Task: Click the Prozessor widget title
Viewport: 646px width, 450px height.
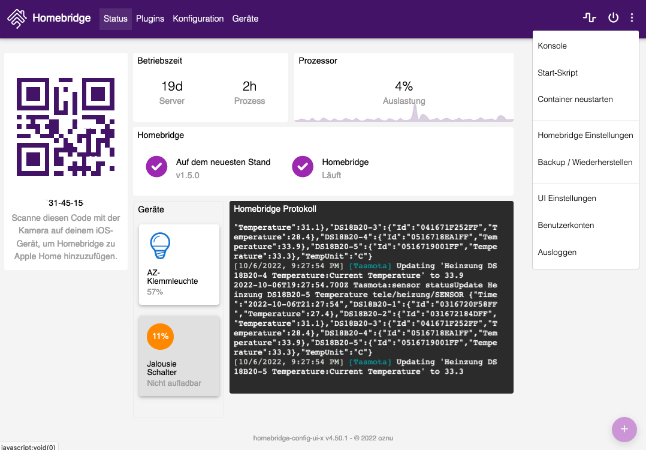Action: tap(318, 61)
